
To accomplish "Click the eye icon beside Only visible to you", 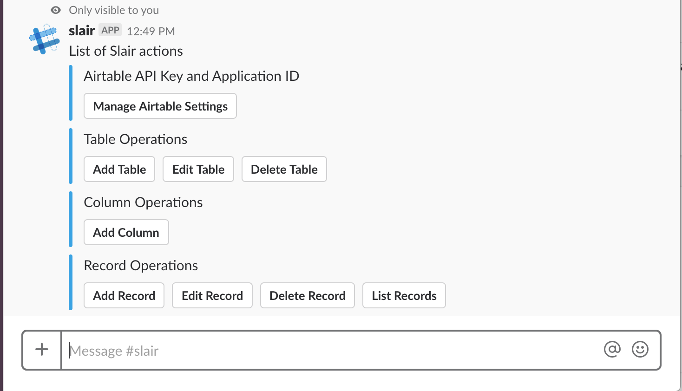I will (56, 10).
